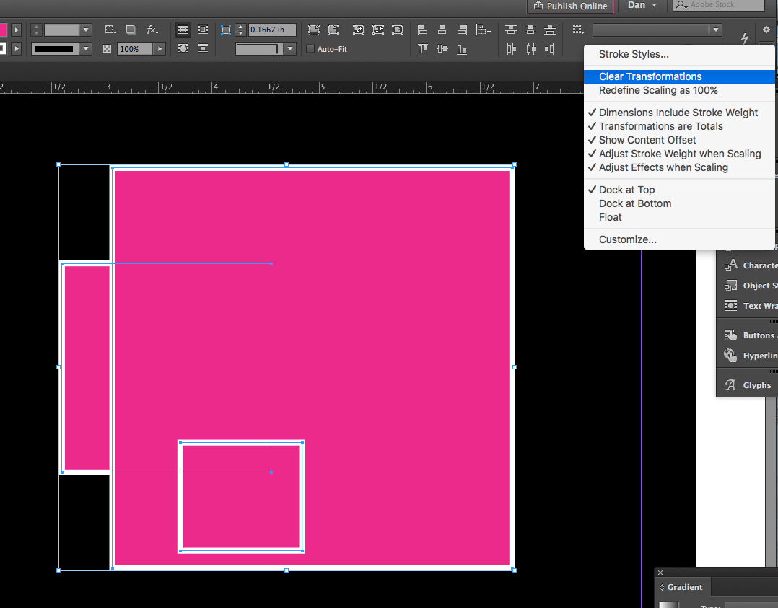Open the stroke type dropdown
Image resolution: width=778 pixels, height=608 pixels.
tap(84, 48)
